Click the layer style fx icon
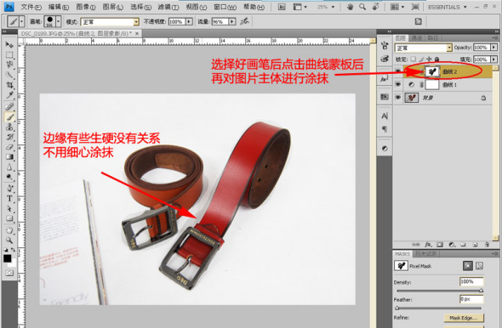The image size is (502, 328). point(428,245)
